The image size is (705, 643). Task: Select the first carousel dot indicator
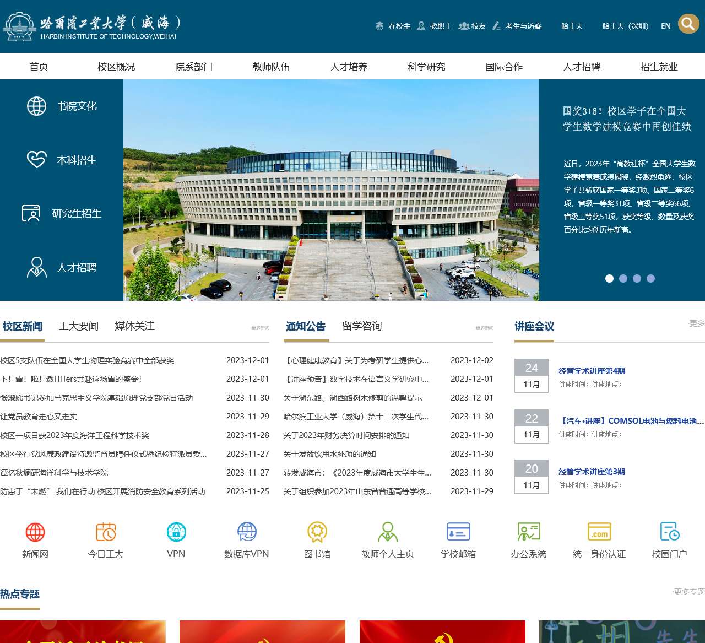pos(609,279)
